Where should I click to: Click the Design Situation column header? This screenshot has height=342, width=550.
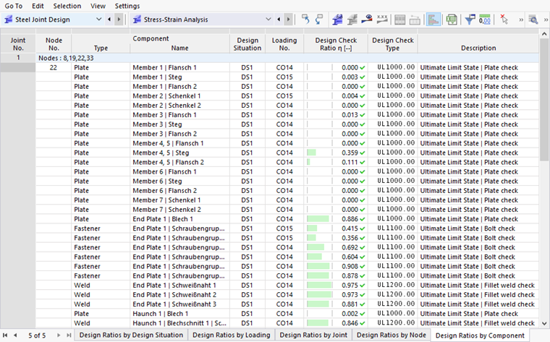click(247, 44)
